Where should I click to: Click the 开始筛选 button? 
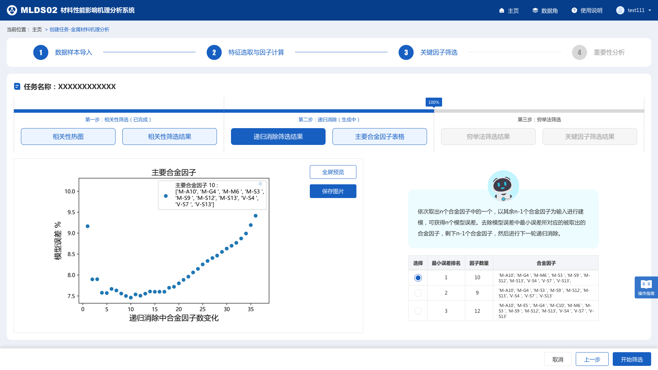point(632,359)
